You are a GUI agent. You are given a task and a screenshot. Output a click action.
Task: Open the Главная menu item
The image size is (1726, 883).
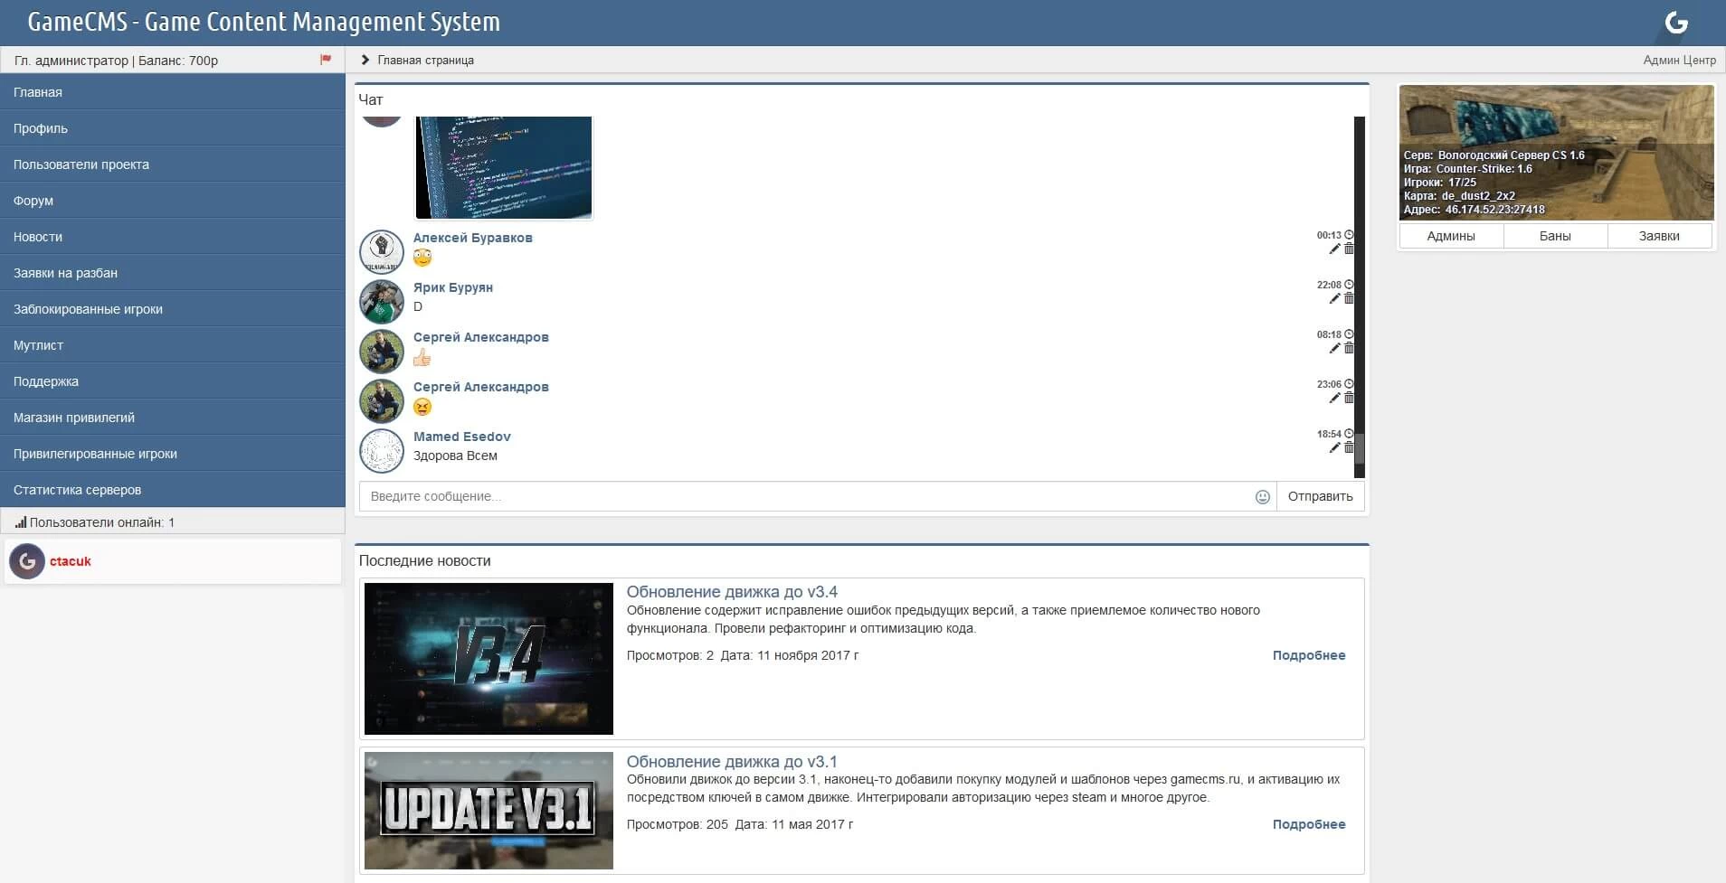(x=173, y=92)
